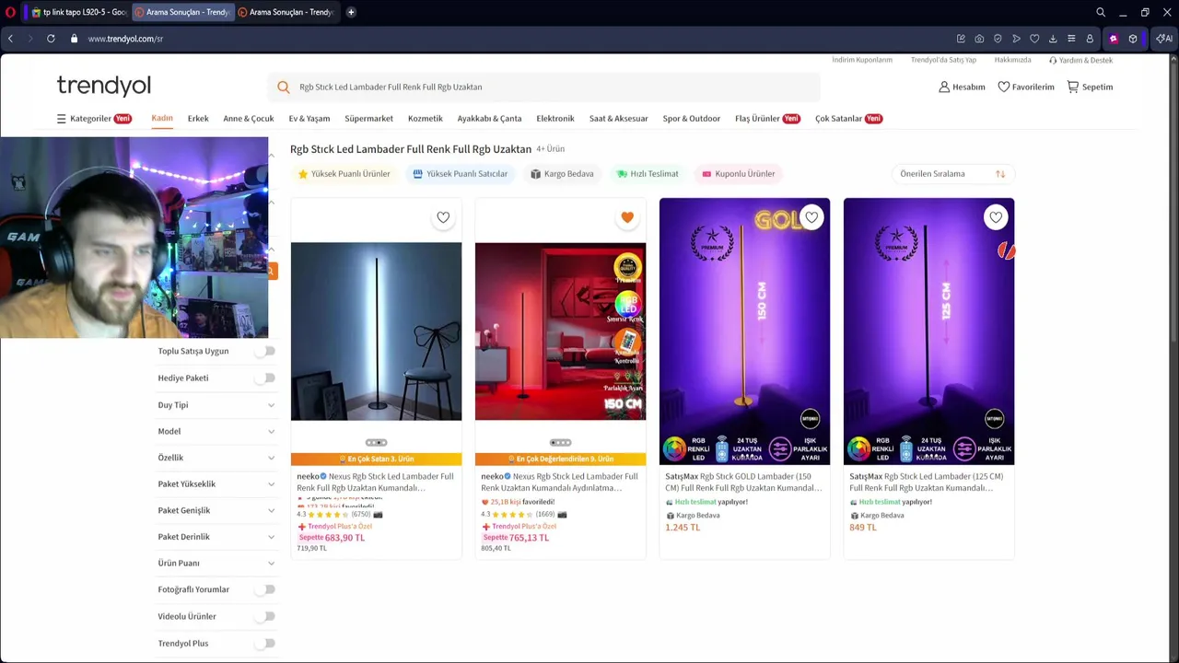
Task: Open the GOLD 150 CM product image
Action: [x=744, y=331]
